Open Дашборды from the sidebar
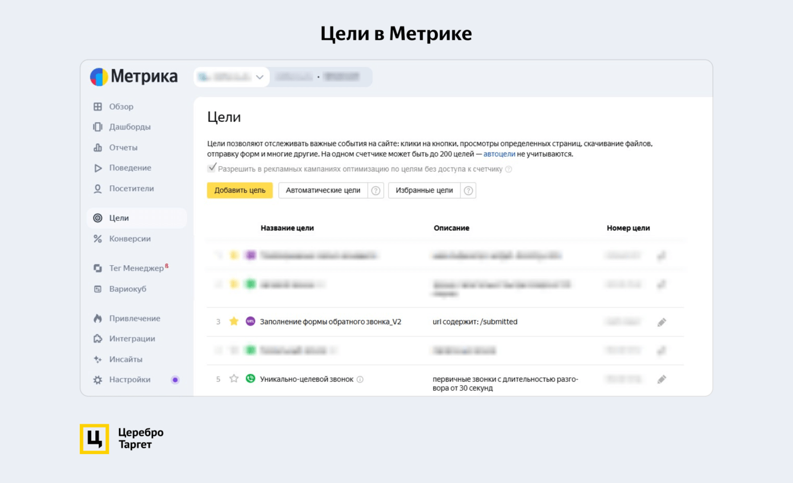 tap(130, 127)
